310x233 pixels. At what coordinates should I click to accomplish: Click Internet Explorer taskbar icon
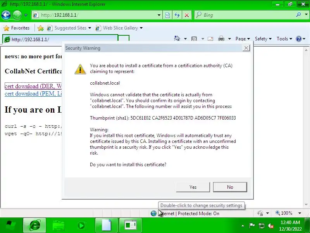[x=34, y=225]
